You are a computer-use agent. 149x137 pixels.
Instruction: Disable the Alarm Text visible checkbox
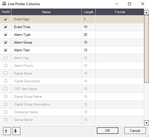coord(5,50)
